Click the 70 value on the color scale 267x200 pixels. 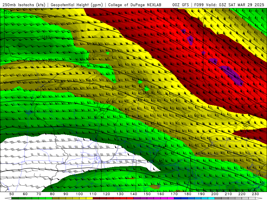pyautogui.click(x=39, y=194)
